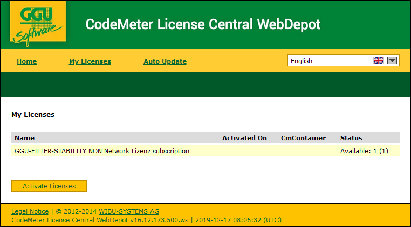The image size is (411, 227).
Task: Click the GGU Software logo
Action: point(37,24)
